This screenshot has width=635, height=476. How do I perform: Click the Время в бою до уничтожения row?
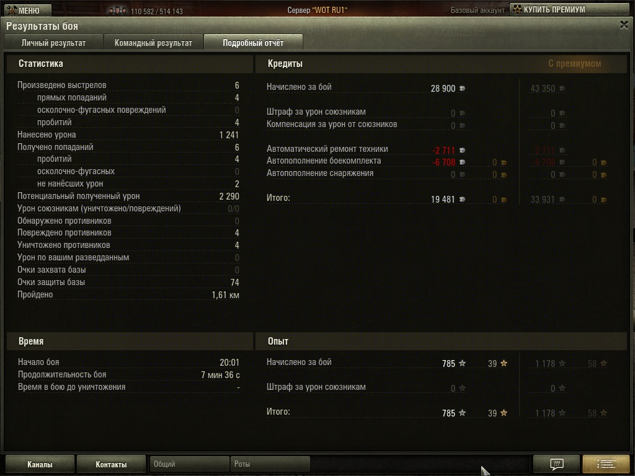[129, 387]
